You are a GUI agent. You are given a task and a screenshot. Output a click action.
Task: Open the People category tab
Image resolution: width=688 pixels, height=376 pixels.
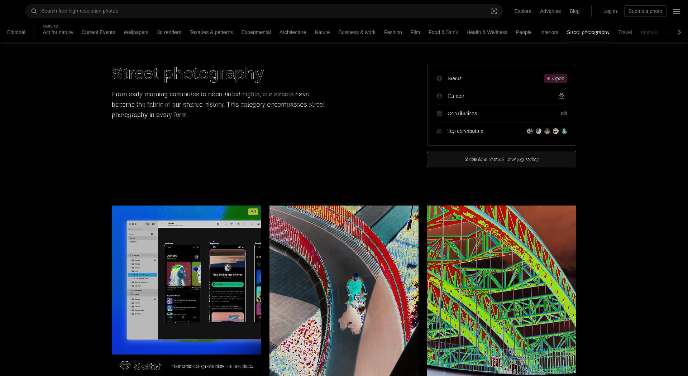coord(524,32)
